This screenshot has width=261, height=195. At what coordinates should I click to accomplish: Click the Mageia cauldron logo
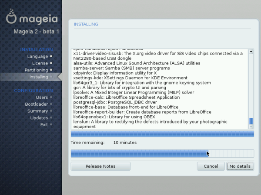pos(11,16)
